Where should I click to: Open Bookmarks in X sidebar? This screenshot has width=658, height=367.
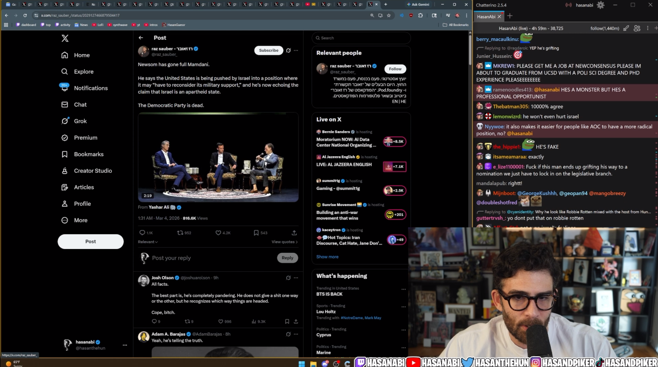point(82,154)
